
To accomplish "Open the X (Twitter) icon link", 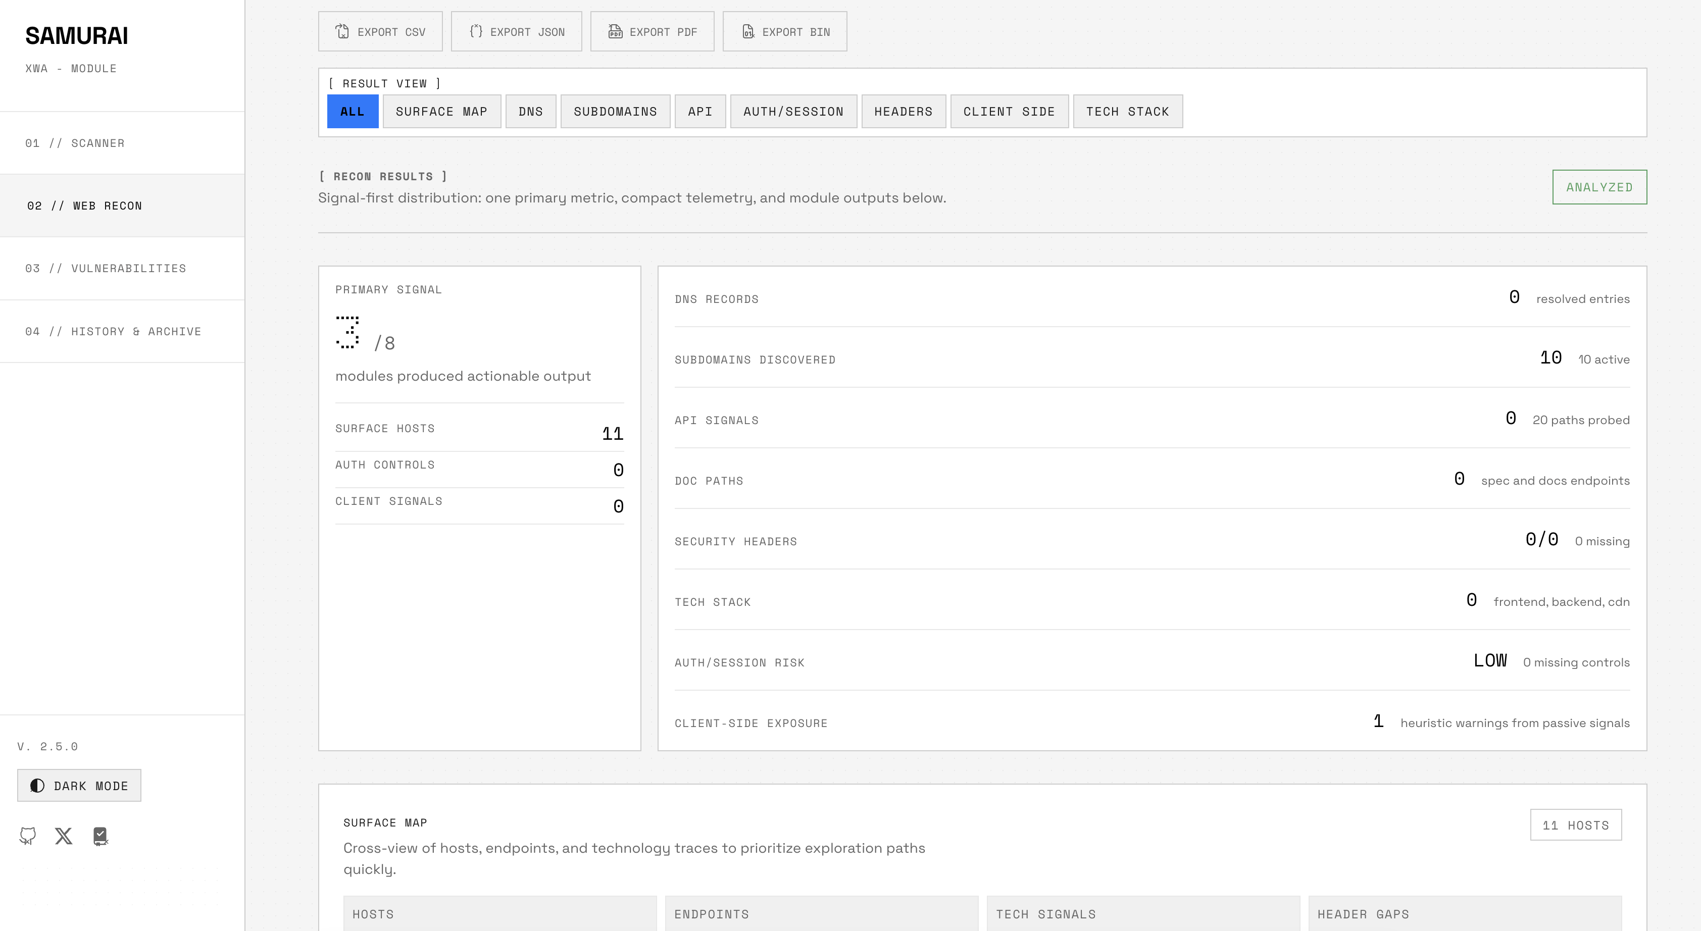I will [x=64, y=836].
